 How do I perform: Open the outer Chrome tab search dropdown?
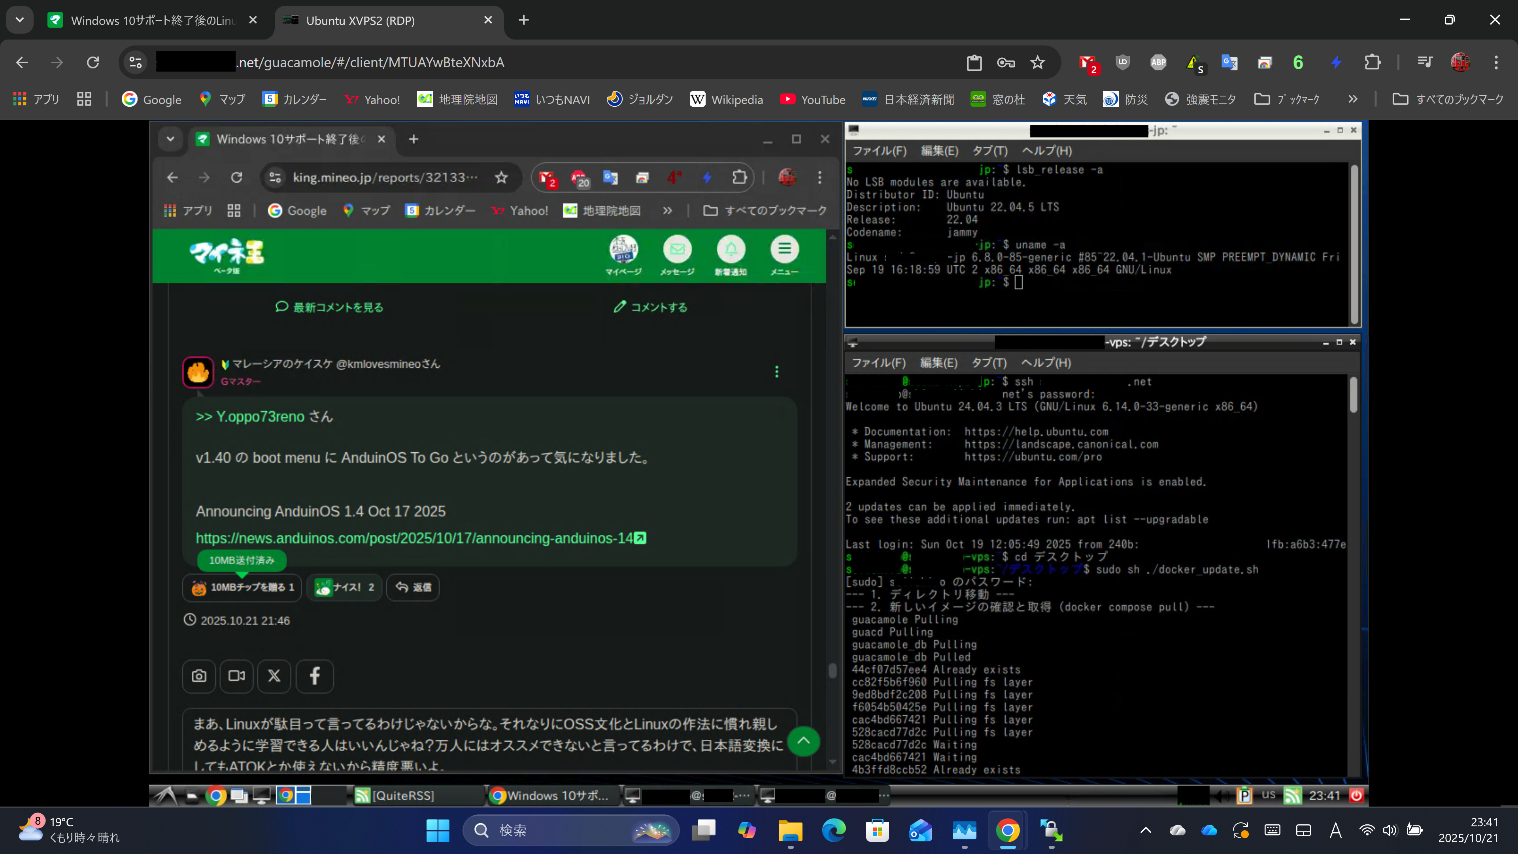(x=19, y=20)
